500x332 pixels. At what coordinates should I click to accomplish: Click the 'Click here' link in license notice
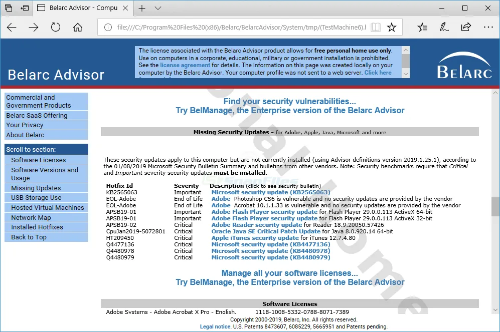378,73
